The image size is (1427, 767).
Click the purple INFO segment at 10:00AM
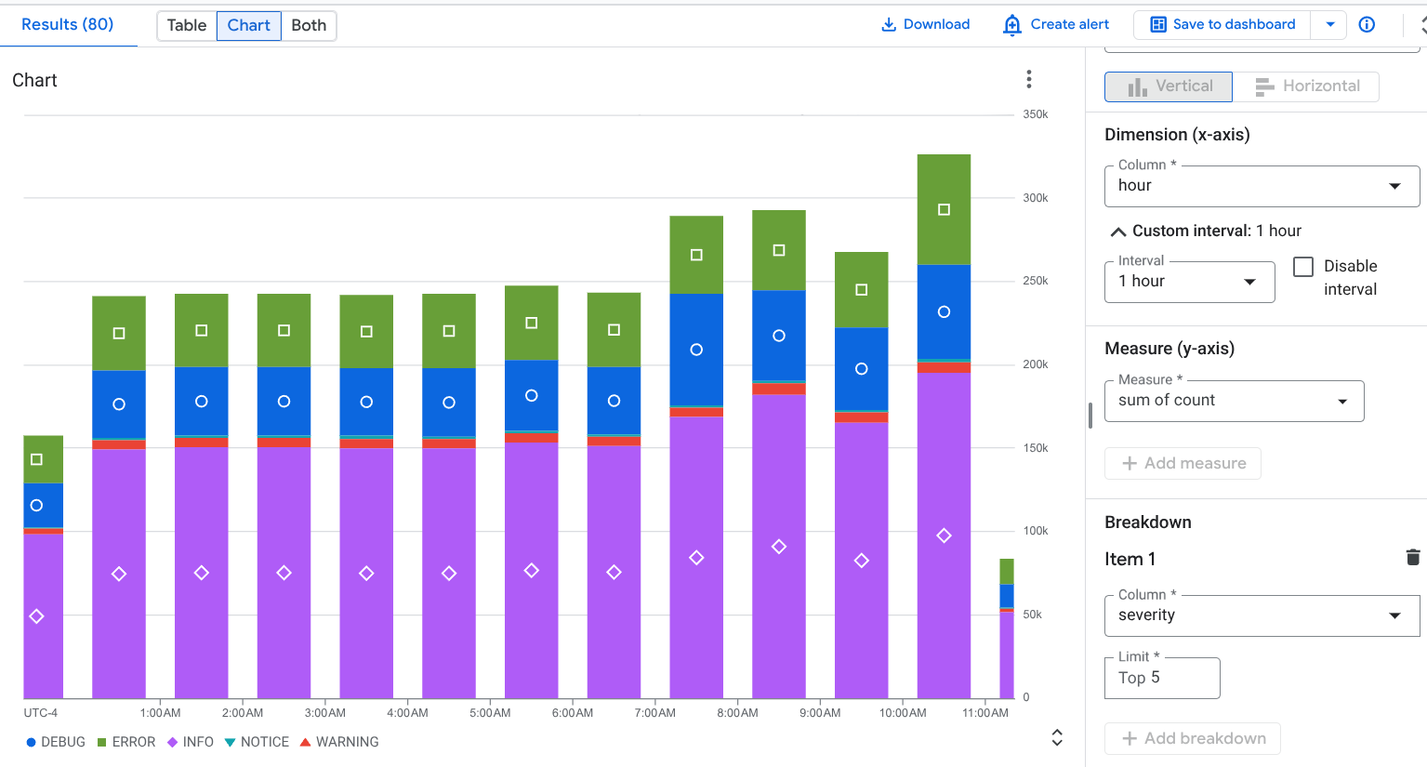pyautogui.click(x=944, y=536)
